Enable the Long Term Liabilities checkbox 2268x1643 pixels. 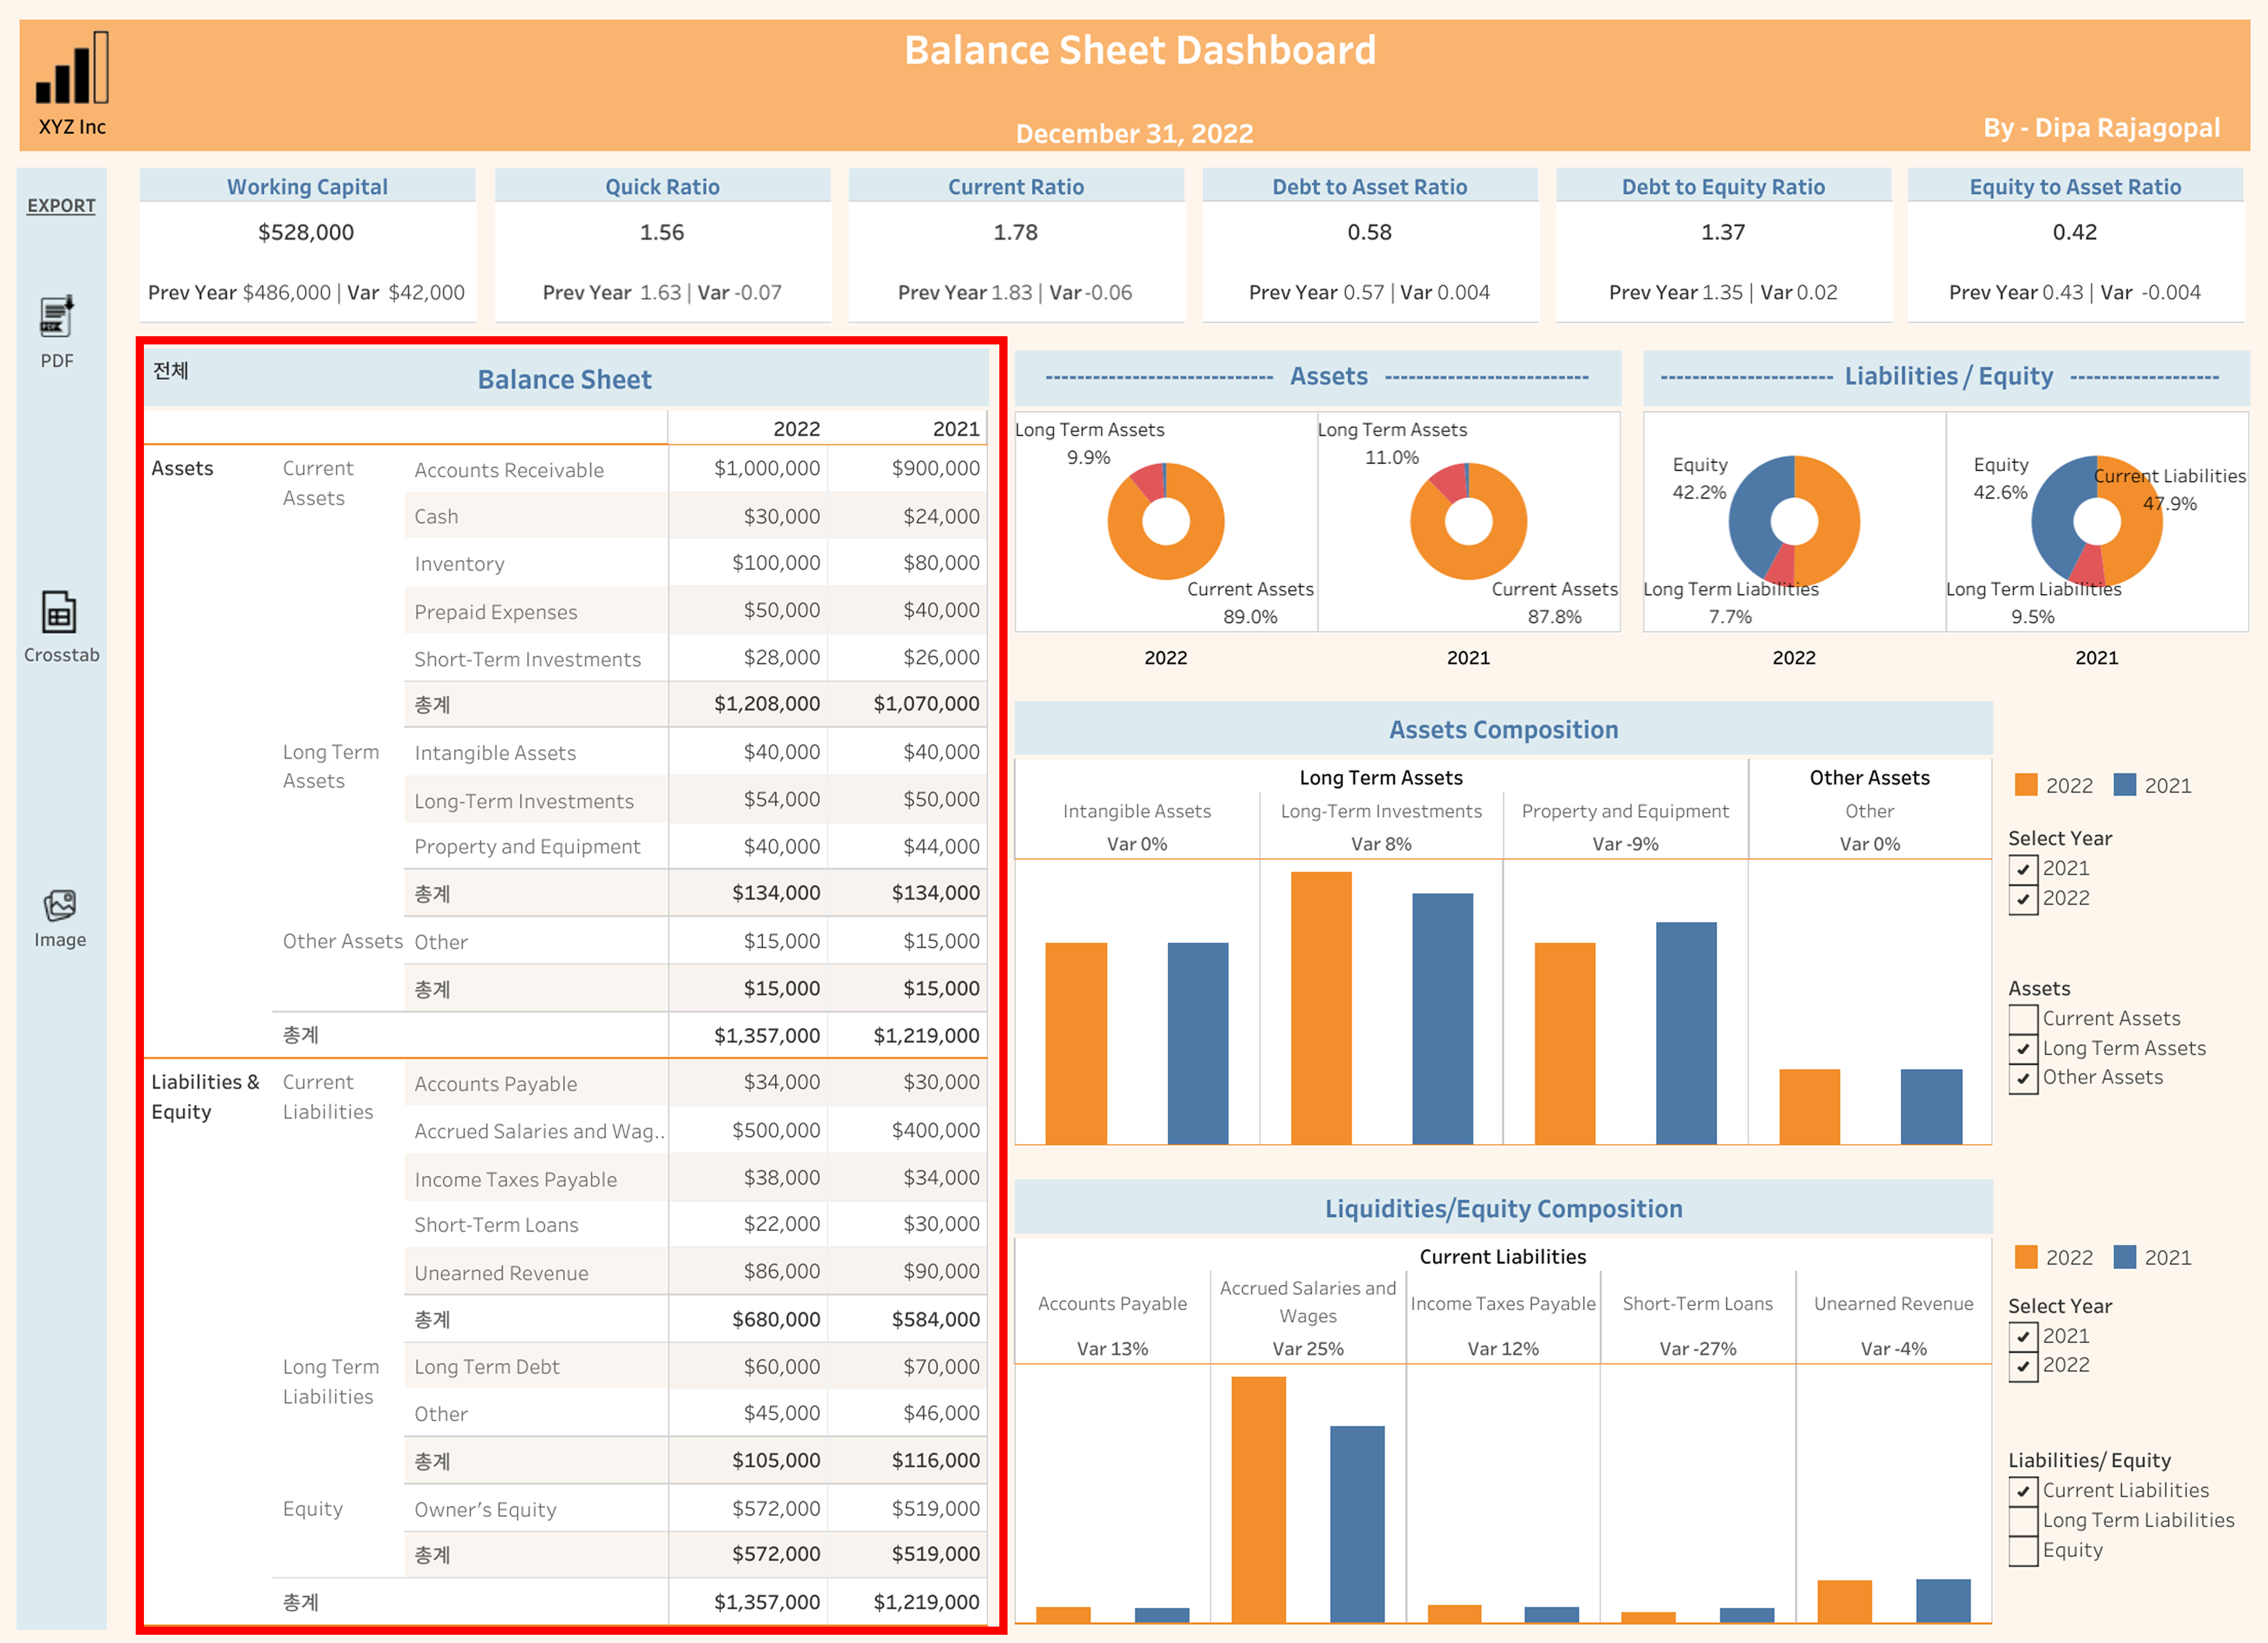pos(2023,1521)
